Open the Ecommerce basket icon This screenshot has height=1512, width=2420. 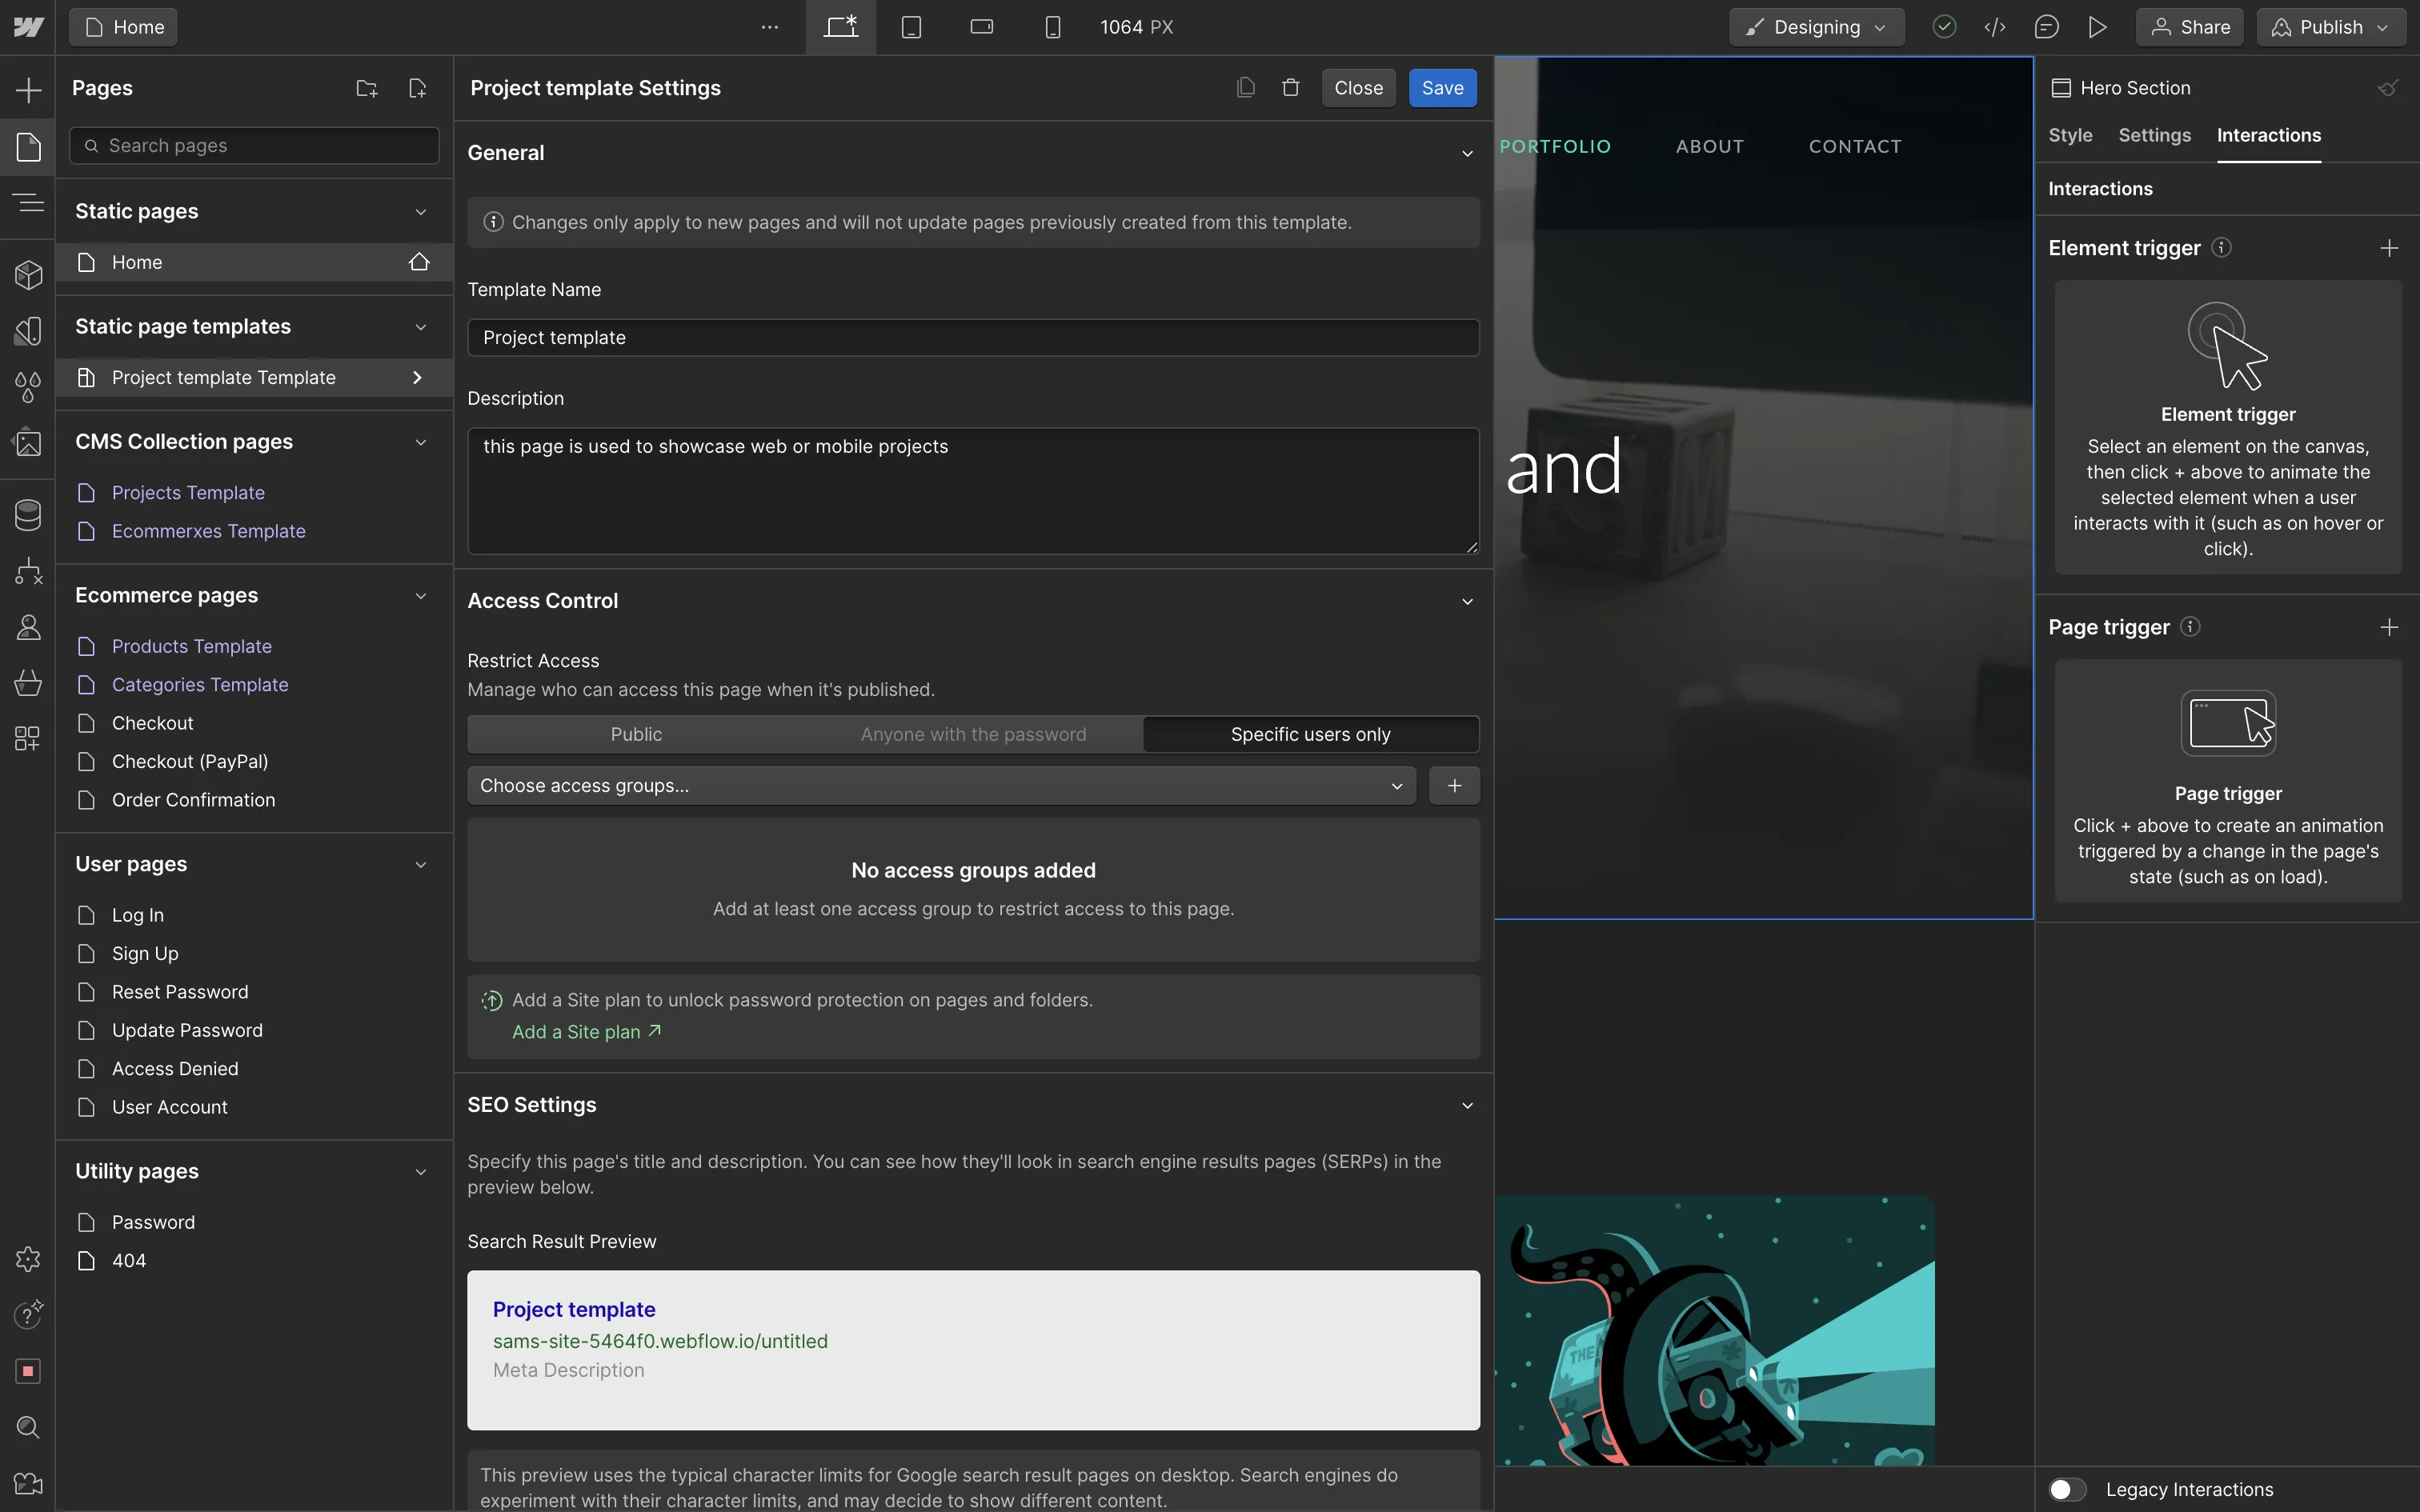pos(28,683)
